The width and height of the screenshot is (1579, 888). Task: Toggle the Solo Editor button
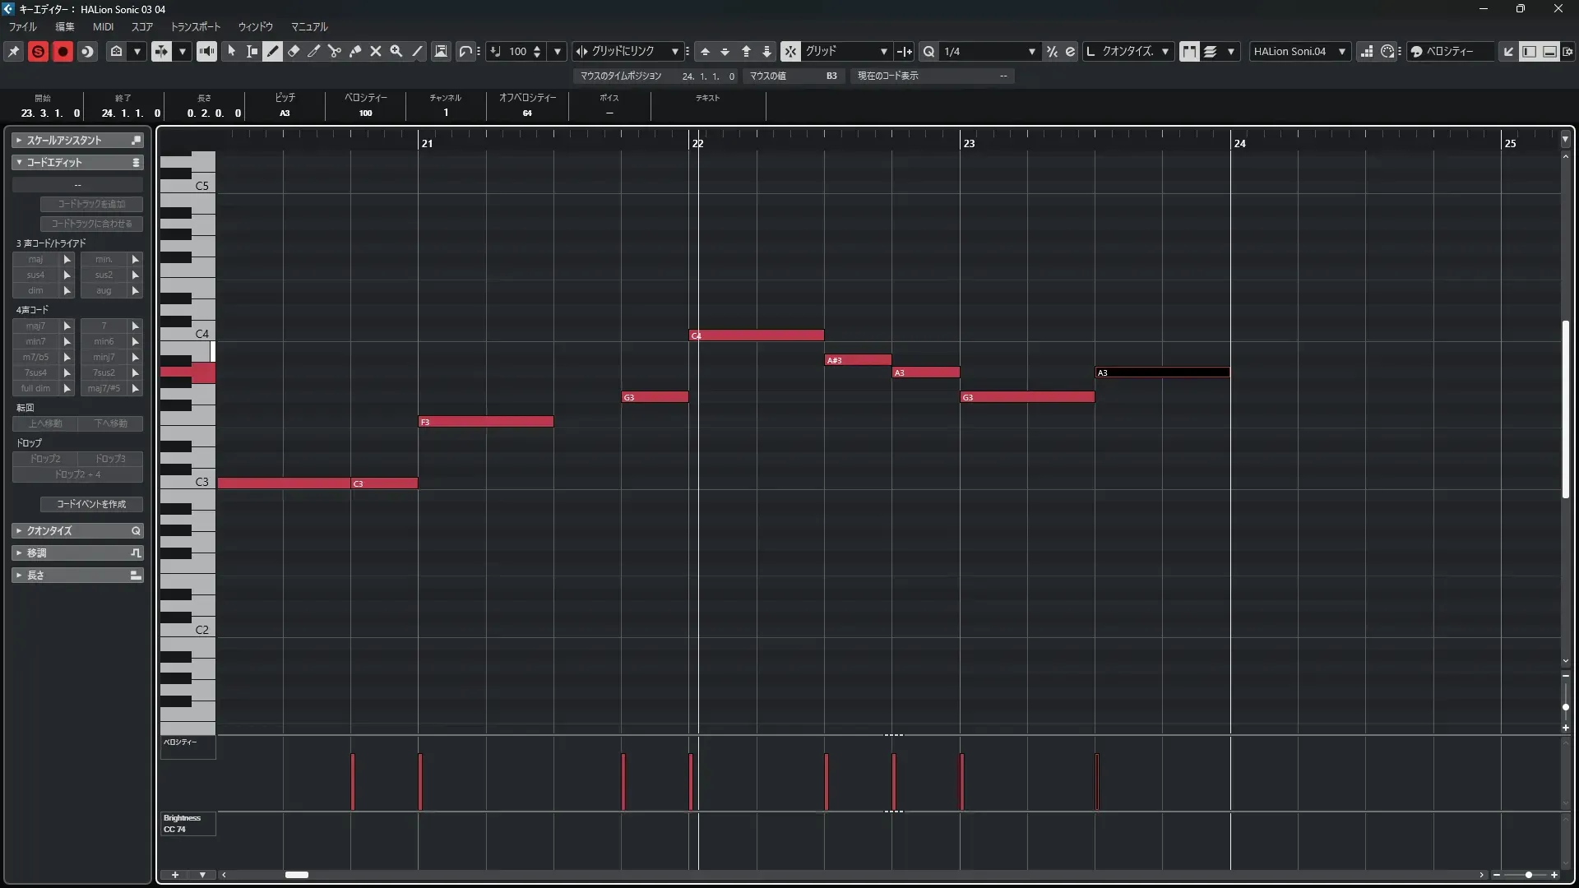point(38,51)
